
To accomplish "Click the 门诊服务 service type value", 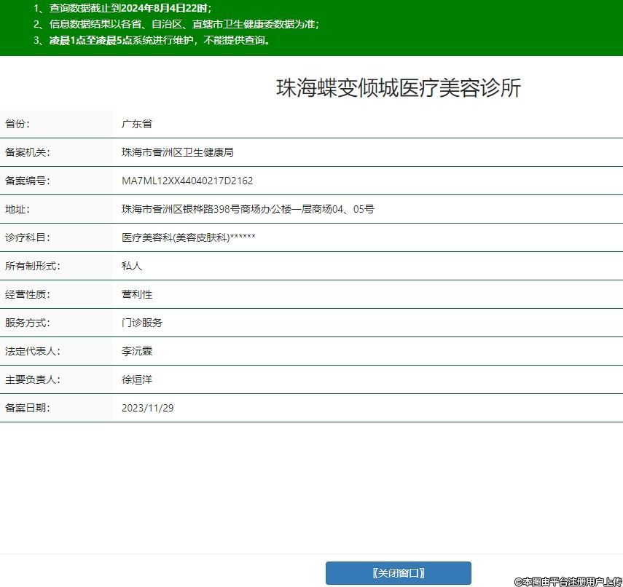I will (142, 323).
